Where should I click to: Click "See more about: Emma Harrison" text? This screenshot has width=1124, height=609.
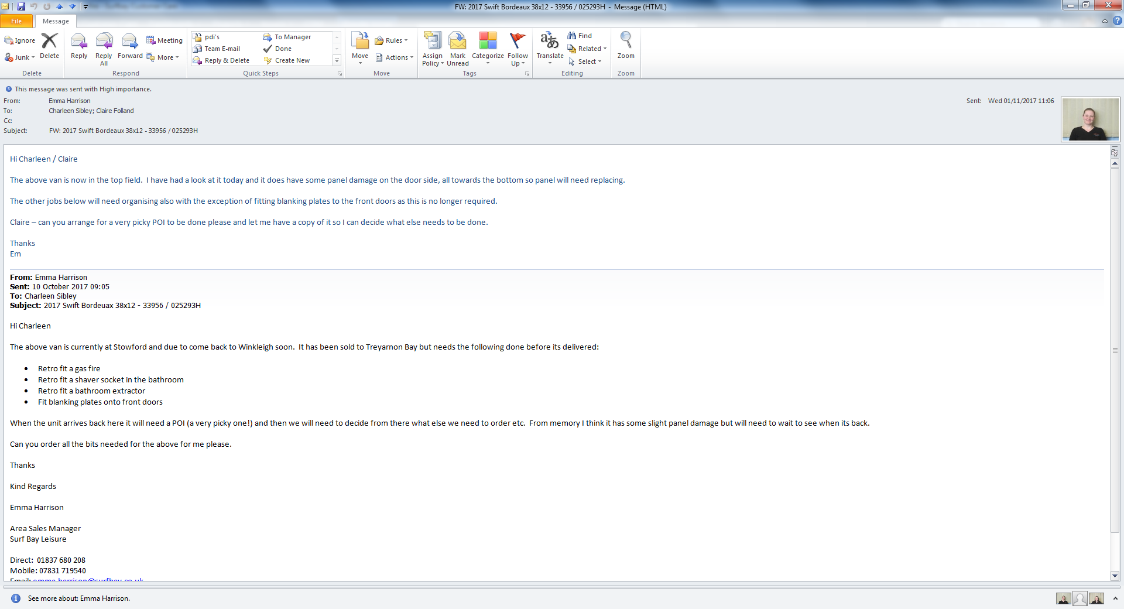79,598
